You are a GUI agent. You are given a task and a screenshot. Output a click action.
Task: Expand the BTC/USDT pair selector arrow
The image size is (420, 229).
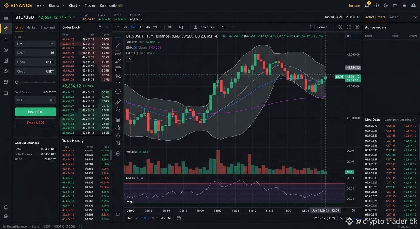point(74,17)
